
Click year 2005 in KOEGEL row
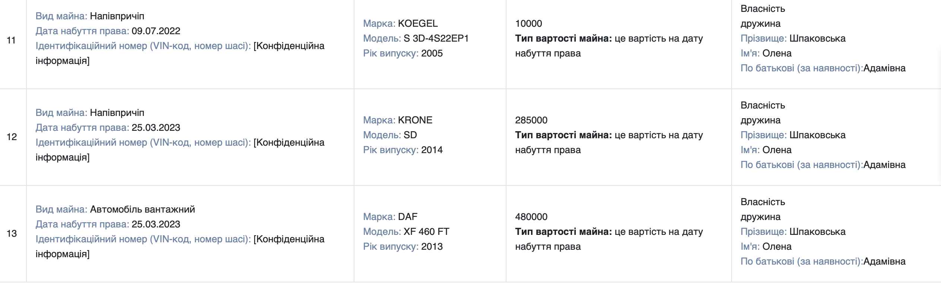[432, 53]
